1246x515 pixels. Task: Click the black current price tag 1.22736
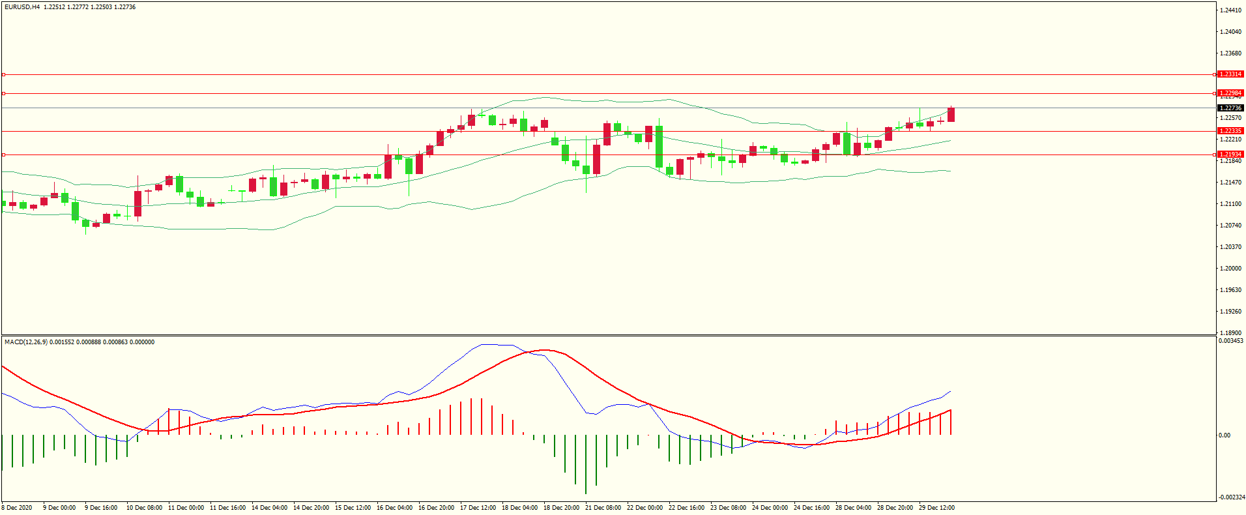[x=1230, y=108]
